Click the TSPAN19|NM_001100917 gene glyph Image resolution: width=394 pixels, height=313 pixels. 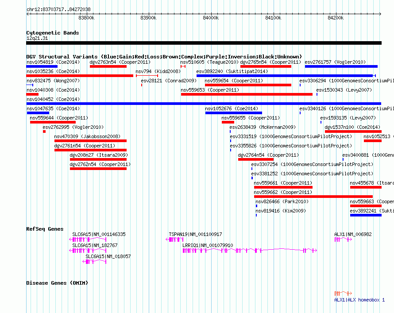174,240
